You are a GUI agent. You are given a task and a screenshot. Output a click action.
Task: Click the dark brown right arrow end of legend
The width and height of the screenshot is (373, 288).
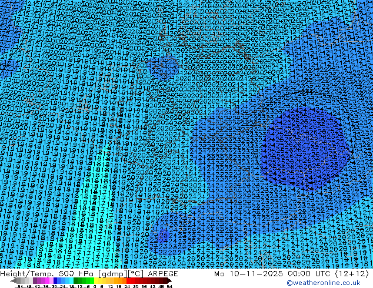coord(169,280)
